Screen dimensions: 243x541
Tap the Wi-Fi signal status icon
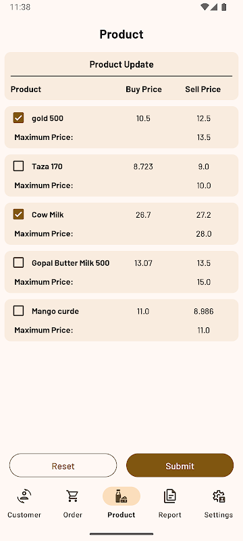205,7
